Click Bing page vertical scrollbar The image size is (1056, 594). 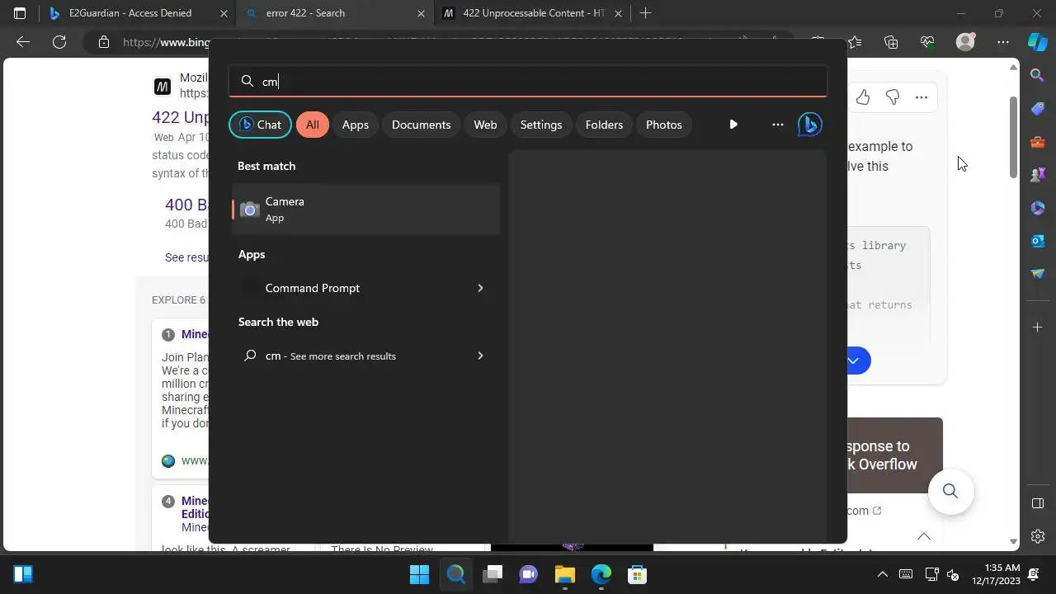pyautogui.click(x=1014, y=137)
